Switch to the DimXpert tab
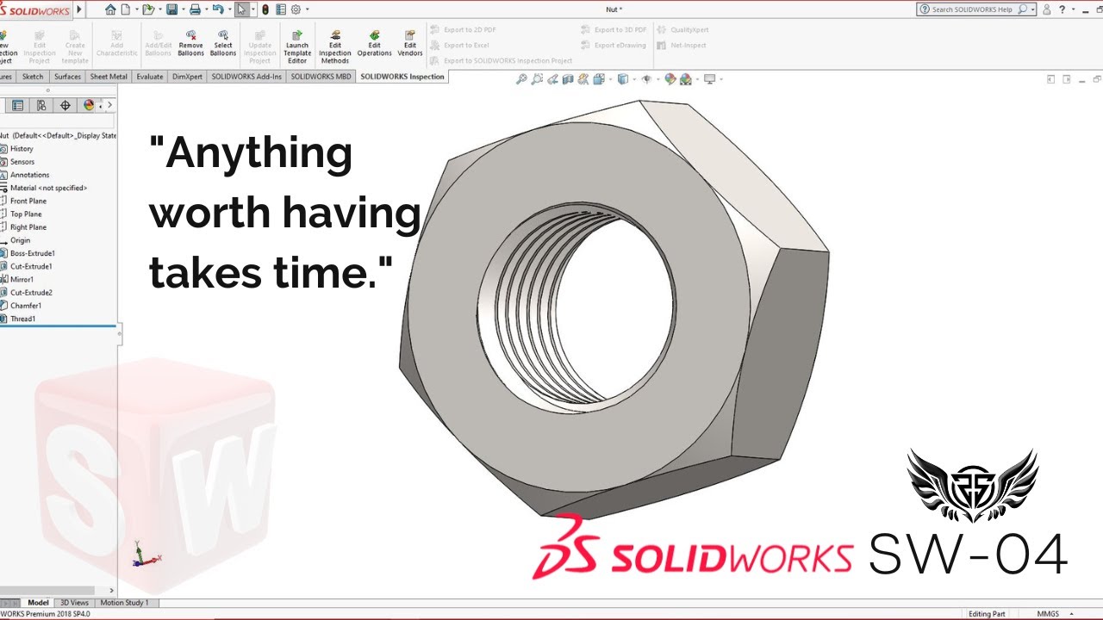 coord(187,77)
